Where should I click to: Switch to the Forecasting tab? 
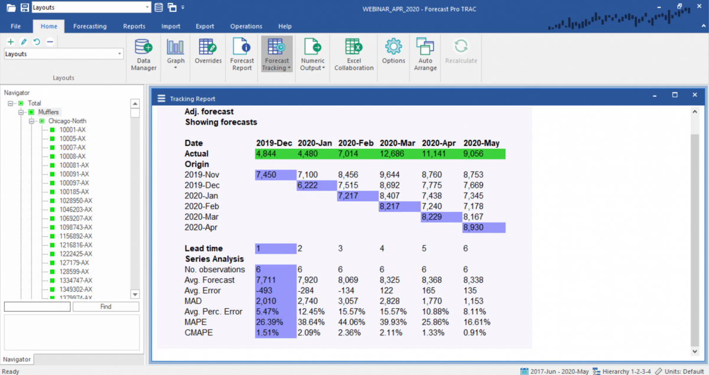90,26
